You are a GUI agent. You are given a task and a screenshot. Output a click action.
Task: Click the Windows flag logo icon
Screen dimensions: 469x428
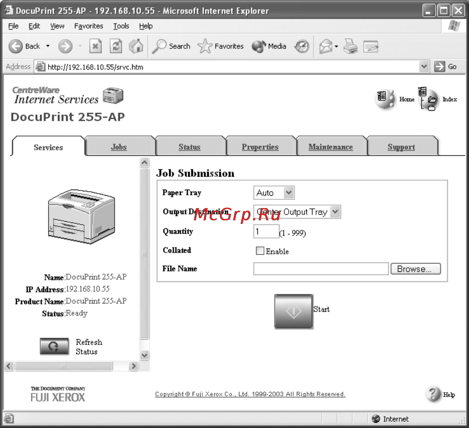[x=454, y=26]
